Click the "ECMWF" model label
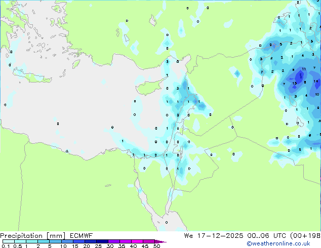The width and height of the screenshot is (321, 248). click(x=82, y=236)
